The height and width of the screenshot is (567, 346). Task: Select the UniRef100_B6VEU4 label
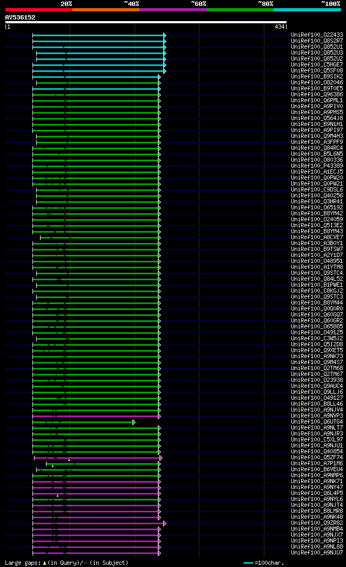coord(317,470)
